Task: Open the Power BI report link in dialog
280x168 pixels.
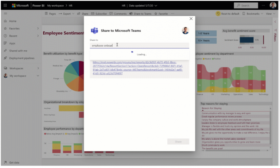Action: coord(137,68)
